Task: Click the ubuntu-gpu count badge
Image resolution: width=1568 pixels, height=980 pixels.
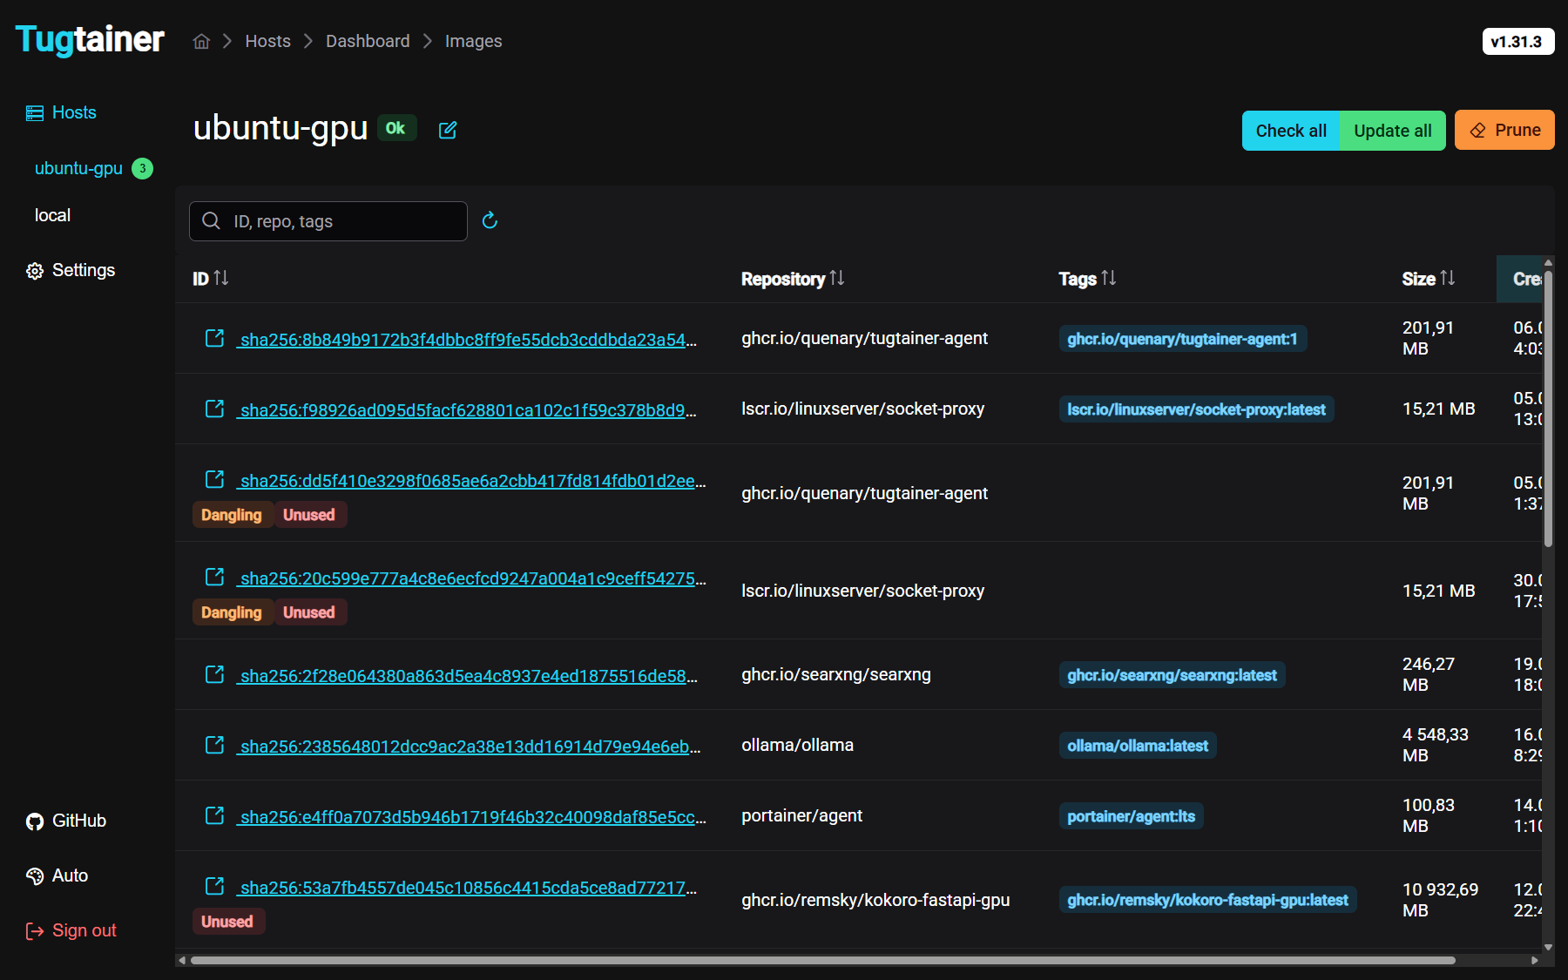Action: click(142, 168)
